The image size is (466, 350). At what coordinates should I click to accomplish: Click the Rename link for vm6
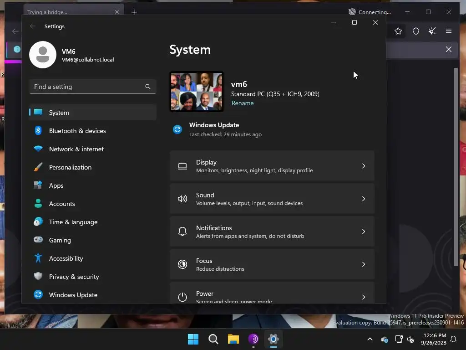pos(243,103)
